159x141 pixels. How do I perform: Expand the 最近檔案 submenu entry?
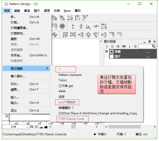[26, 68]
